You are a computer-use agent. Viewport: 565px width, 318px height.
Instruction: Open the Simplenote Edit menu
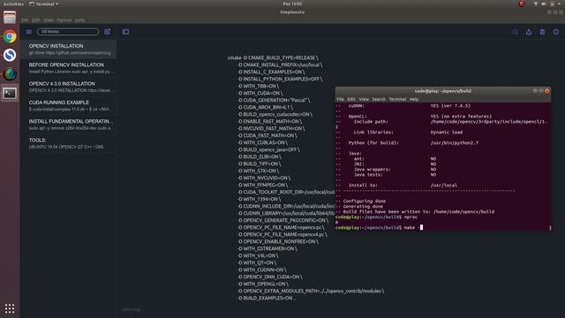35,20
